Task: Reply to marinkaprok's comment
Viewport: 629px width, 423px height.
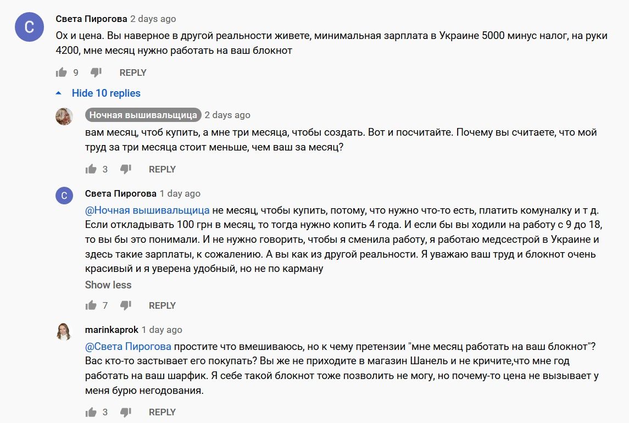Action: (162, 412)
